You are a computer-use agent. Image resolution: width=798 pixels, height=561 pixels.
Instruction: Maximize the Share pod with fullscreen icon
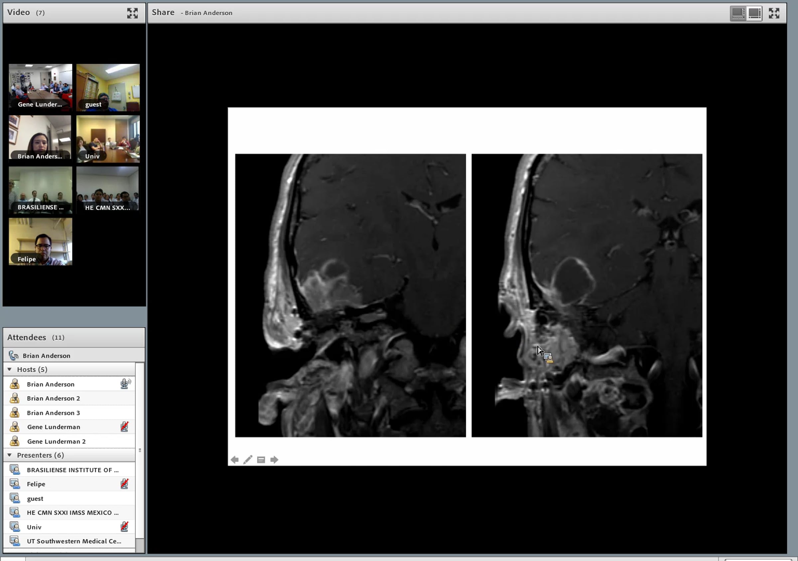pos(774,13)
